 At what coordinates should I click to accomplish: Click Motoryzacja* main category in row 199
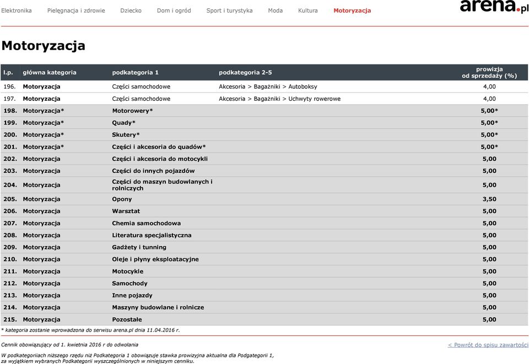(44, 123)
